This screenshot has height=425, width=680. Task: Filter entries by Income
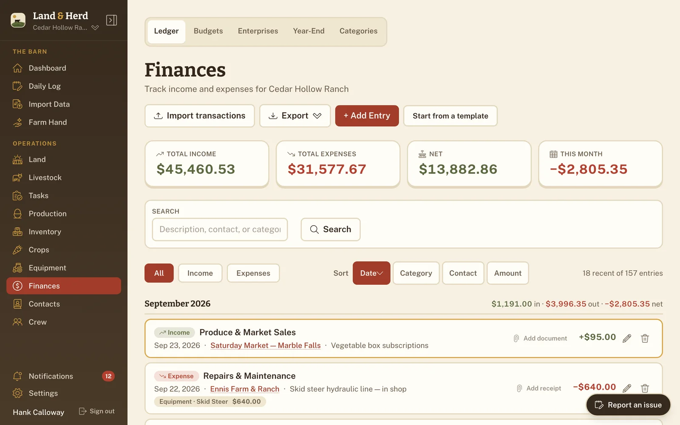pyautogui.click(x=200, y=273)
